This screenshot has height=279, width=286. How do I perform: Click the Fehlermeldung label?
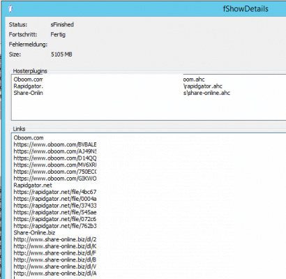tap(28, 45)
